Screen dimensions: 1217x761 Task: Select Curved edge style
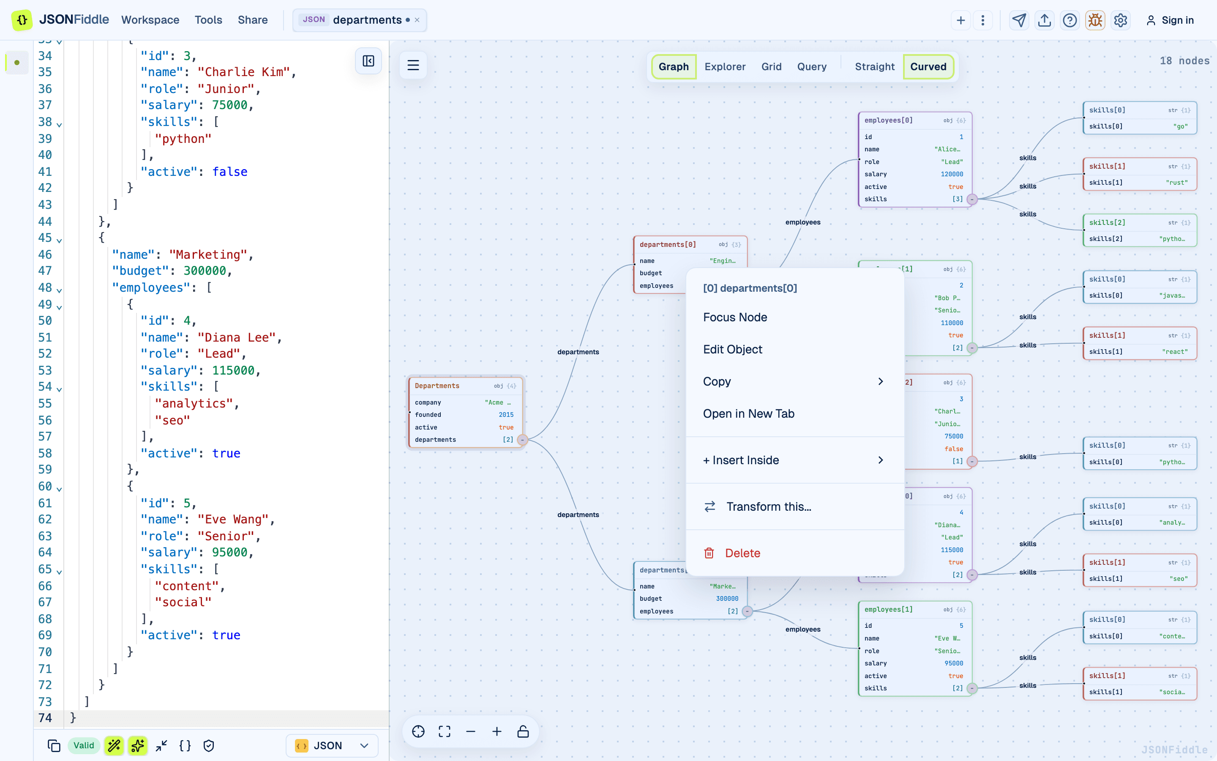click(x=928, y=66)
